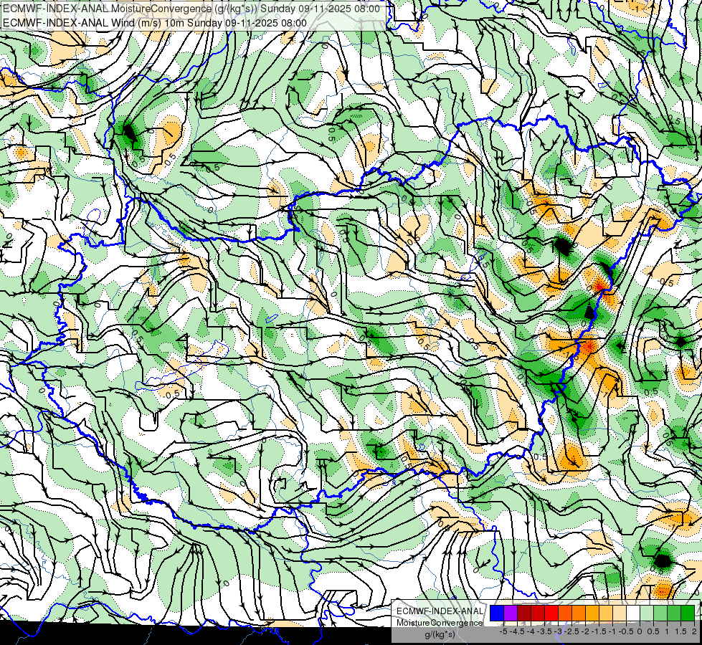Click the legend label 'MoistureConvergence'

(440, 623)
